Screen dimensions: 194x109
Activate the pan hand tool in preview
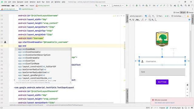coord(187,85)
